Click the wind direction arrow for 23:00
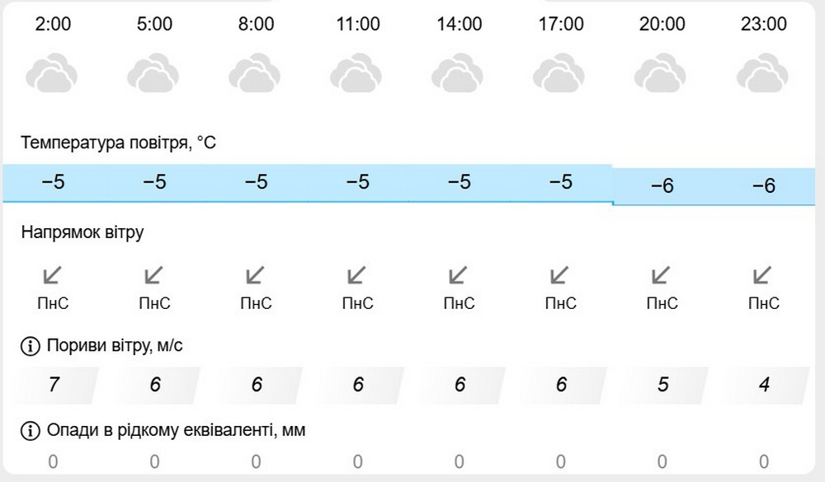 (x=764, y=274)
